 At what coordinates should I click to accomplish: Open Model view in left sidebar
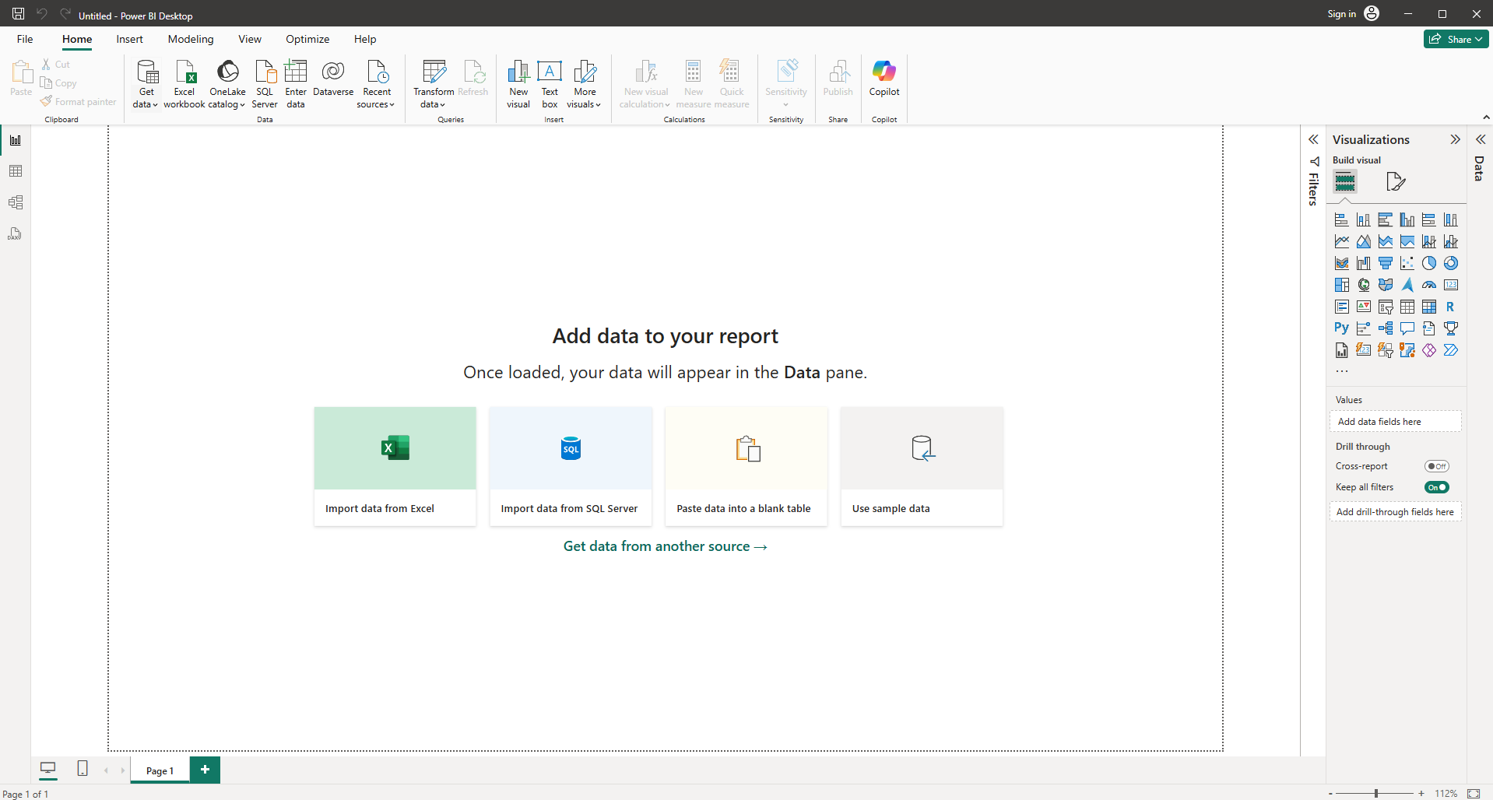click(16, 202)
